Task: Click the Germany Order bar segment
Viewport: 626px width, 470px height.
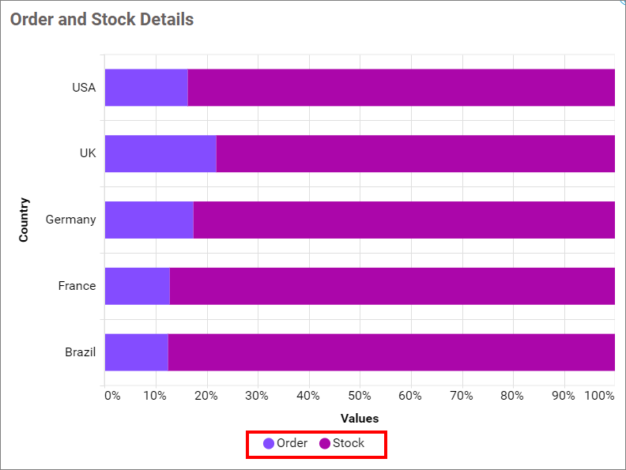Action: pos(149,220)
